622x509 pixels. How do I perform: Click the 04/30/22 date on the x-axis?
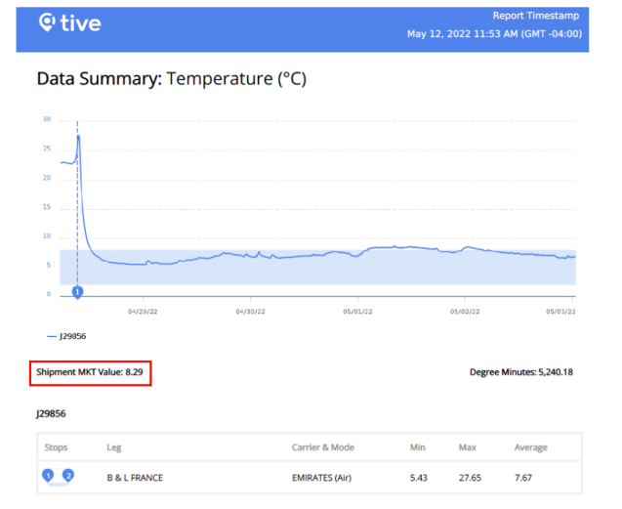[251, 312]
